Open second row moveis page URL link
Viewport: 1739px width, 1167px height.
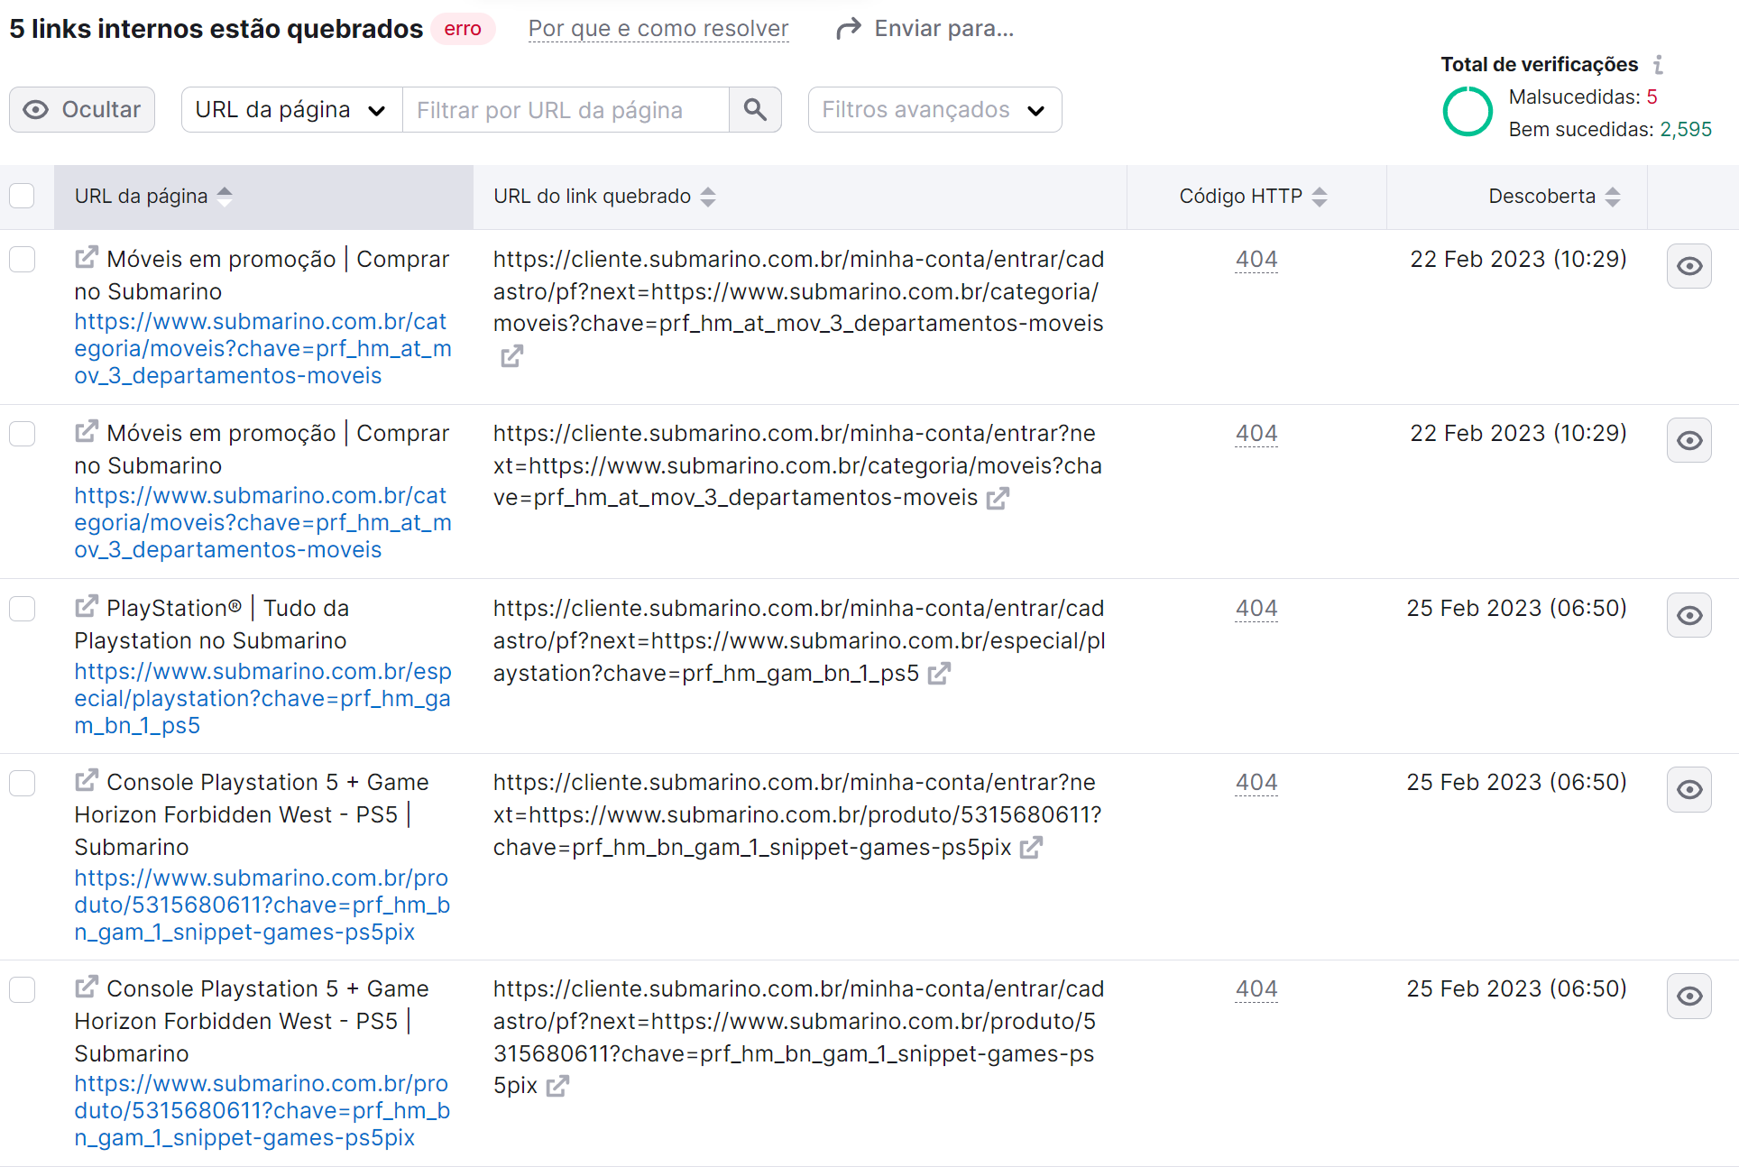[262, 522]
